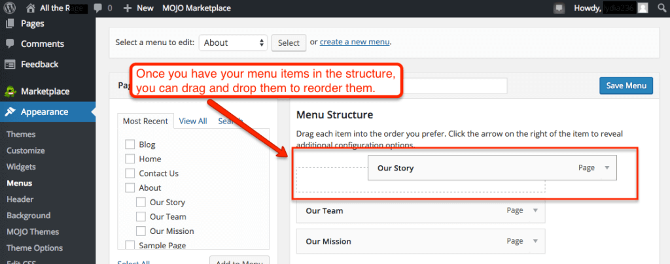Click the WordPress logo icon

click(x=9, y=8)
